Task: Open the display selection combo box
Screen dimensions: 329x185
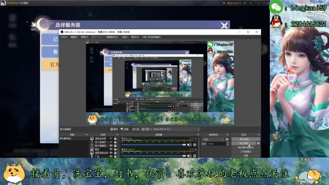Action: [170, 129]
